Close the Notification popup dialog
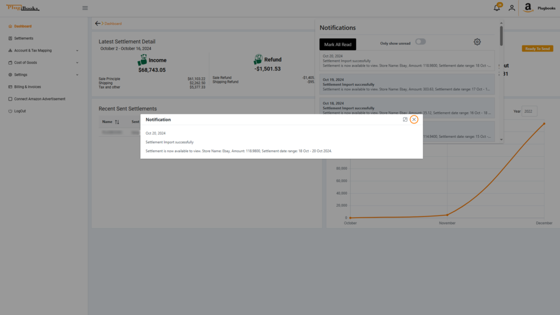Screen dimensions: 560x315 (x=414, y=120)
